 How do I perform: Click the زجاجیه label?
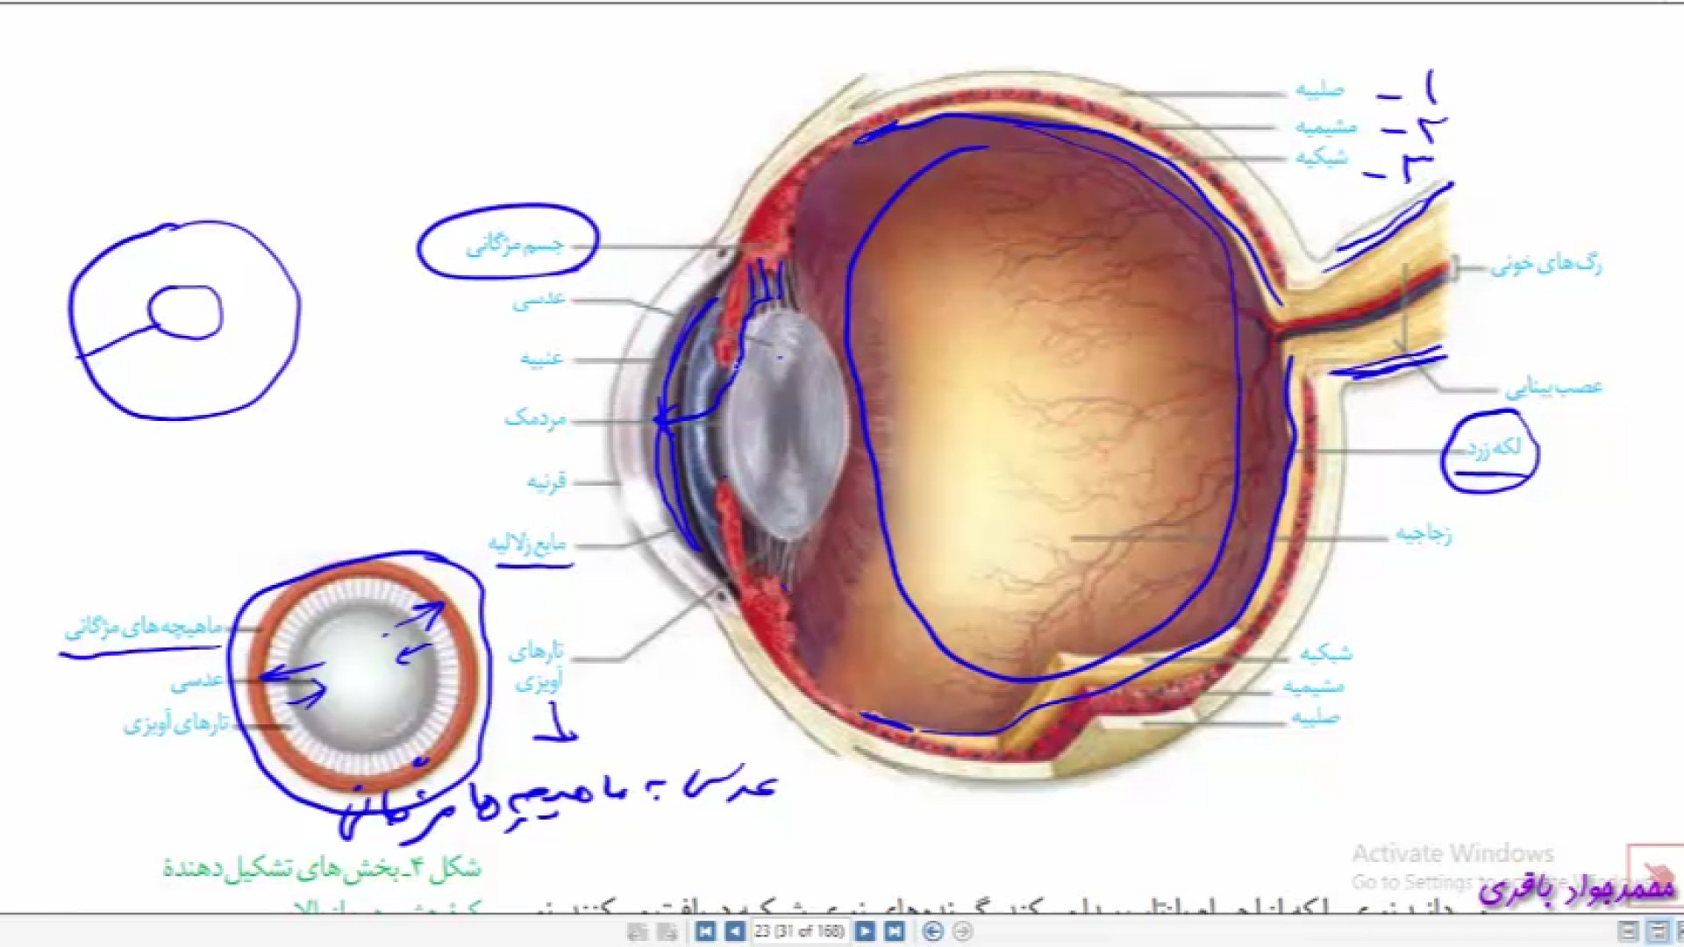tap(1424, 533)
